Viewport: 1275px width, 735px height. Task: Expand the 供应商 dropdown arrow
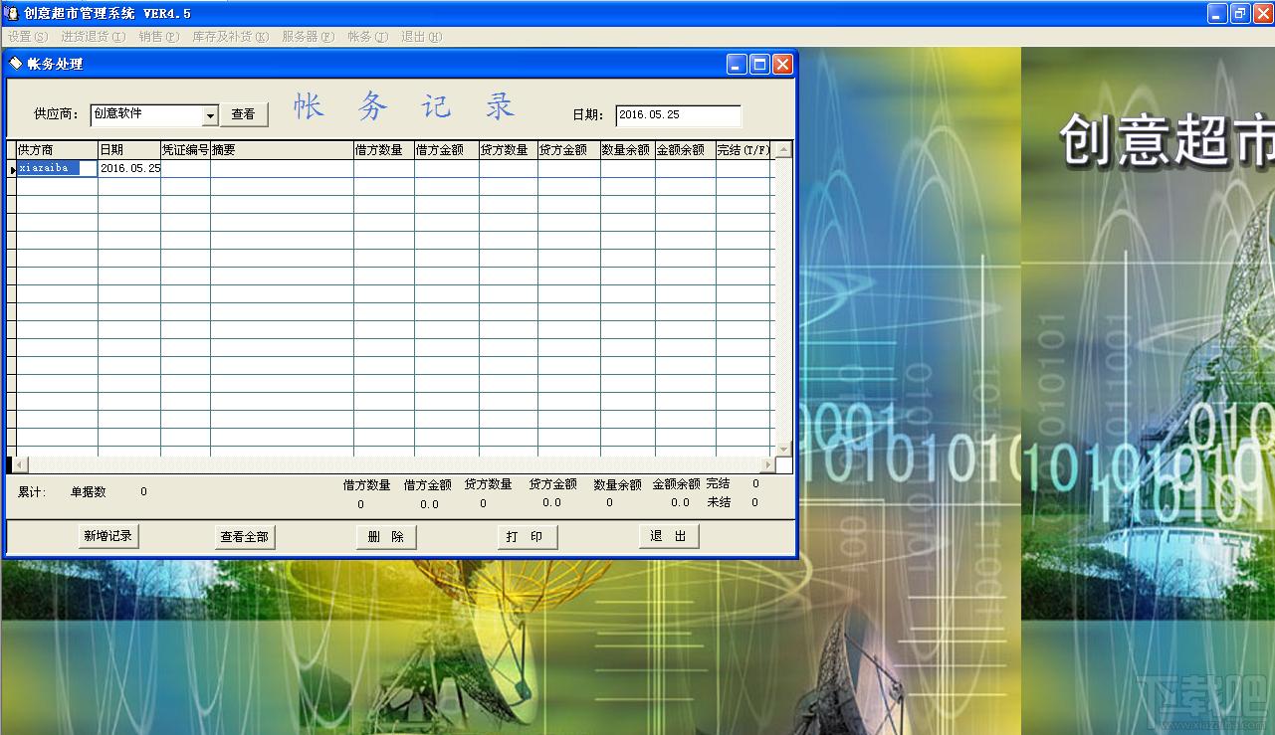(x=210, y=116)
